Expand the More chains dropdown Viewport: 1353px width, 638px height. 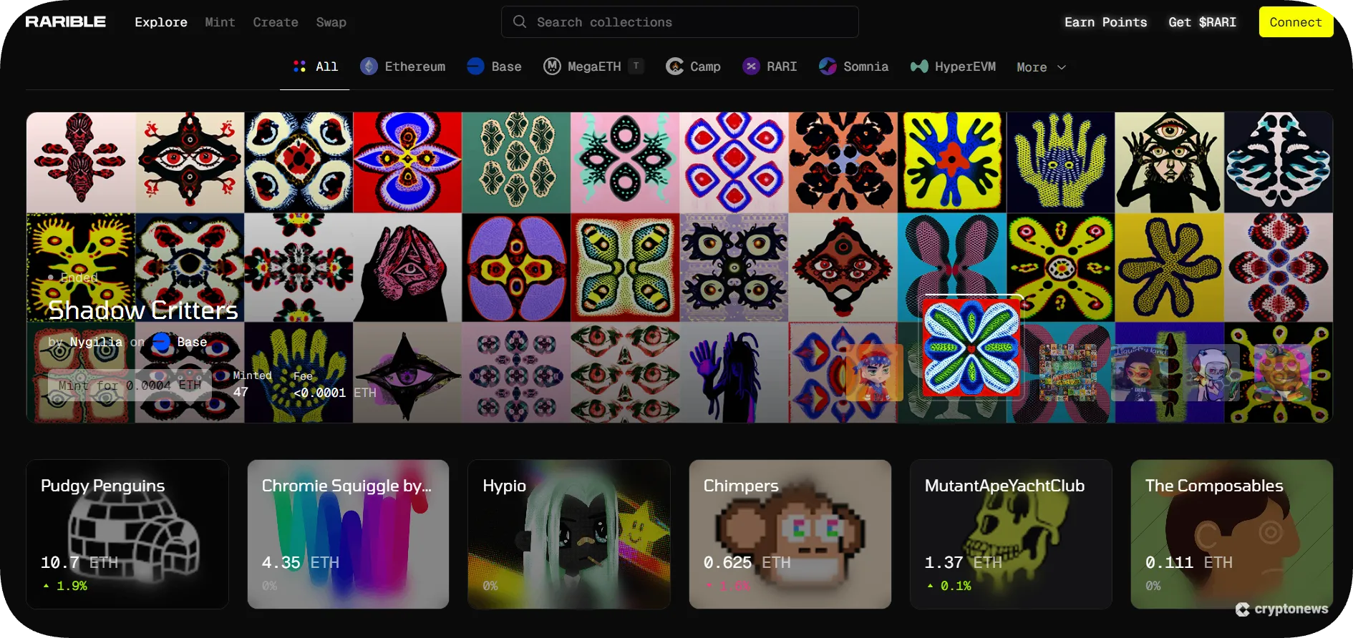(1042, 67)
